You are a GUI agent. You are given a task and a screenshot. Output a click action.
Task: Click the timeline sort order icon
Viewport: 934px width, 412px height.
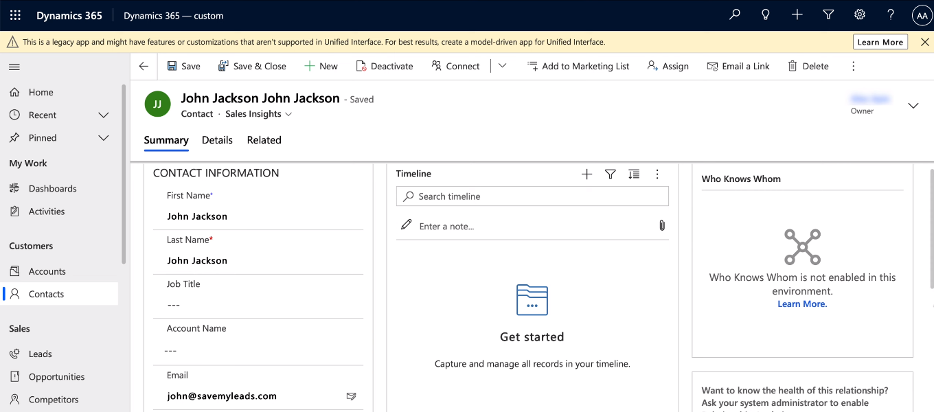(x=634, y=174)
